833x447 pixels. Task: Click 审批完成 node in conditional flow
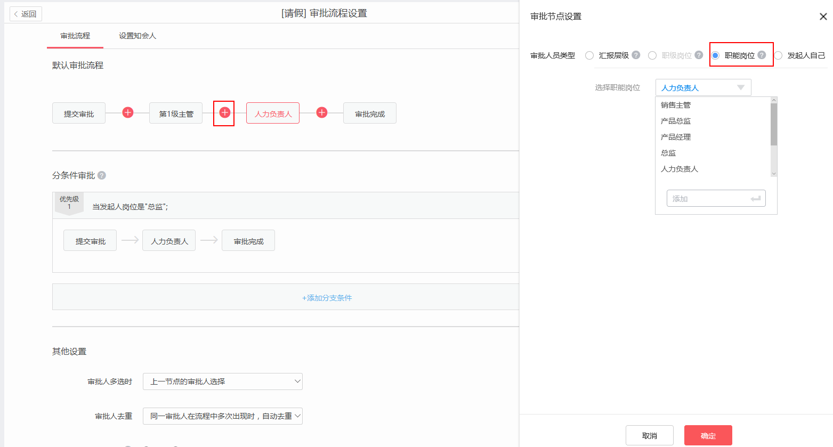tap(248, 240)
